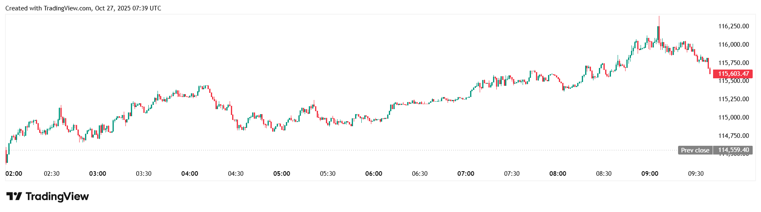
Task: Select the 02:00 time axis label
Action: pyautogui.click(x=14, y=174)
